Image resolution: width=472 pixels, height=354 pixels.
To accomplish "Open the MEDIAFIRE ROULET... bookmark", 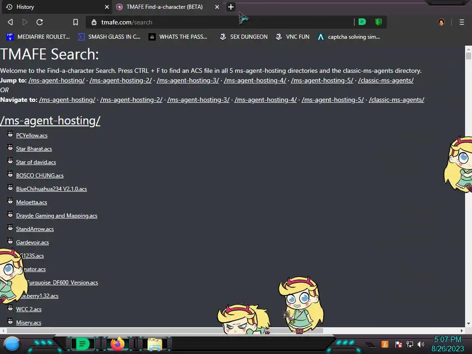I will (x=38, y=37).
